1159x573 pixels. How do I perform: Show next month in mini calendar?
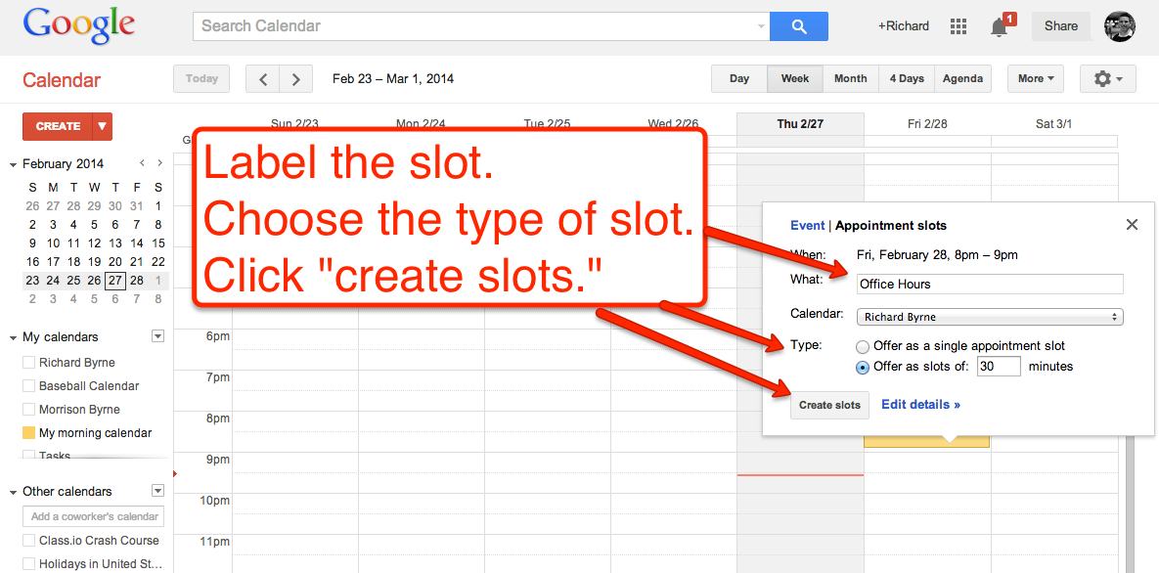coord(159,163)
